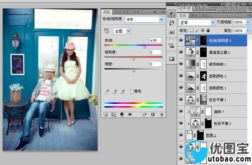The image size is (252, 165).
Task: Select the first eyedropper in adjustments panel
Action: (107, 91)
